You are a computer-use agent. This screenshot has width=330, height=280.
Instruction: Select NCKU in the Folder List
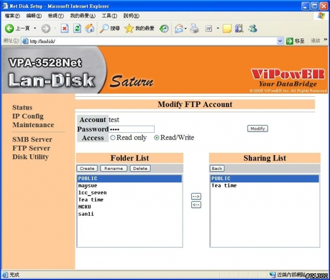tap(129, 207)
